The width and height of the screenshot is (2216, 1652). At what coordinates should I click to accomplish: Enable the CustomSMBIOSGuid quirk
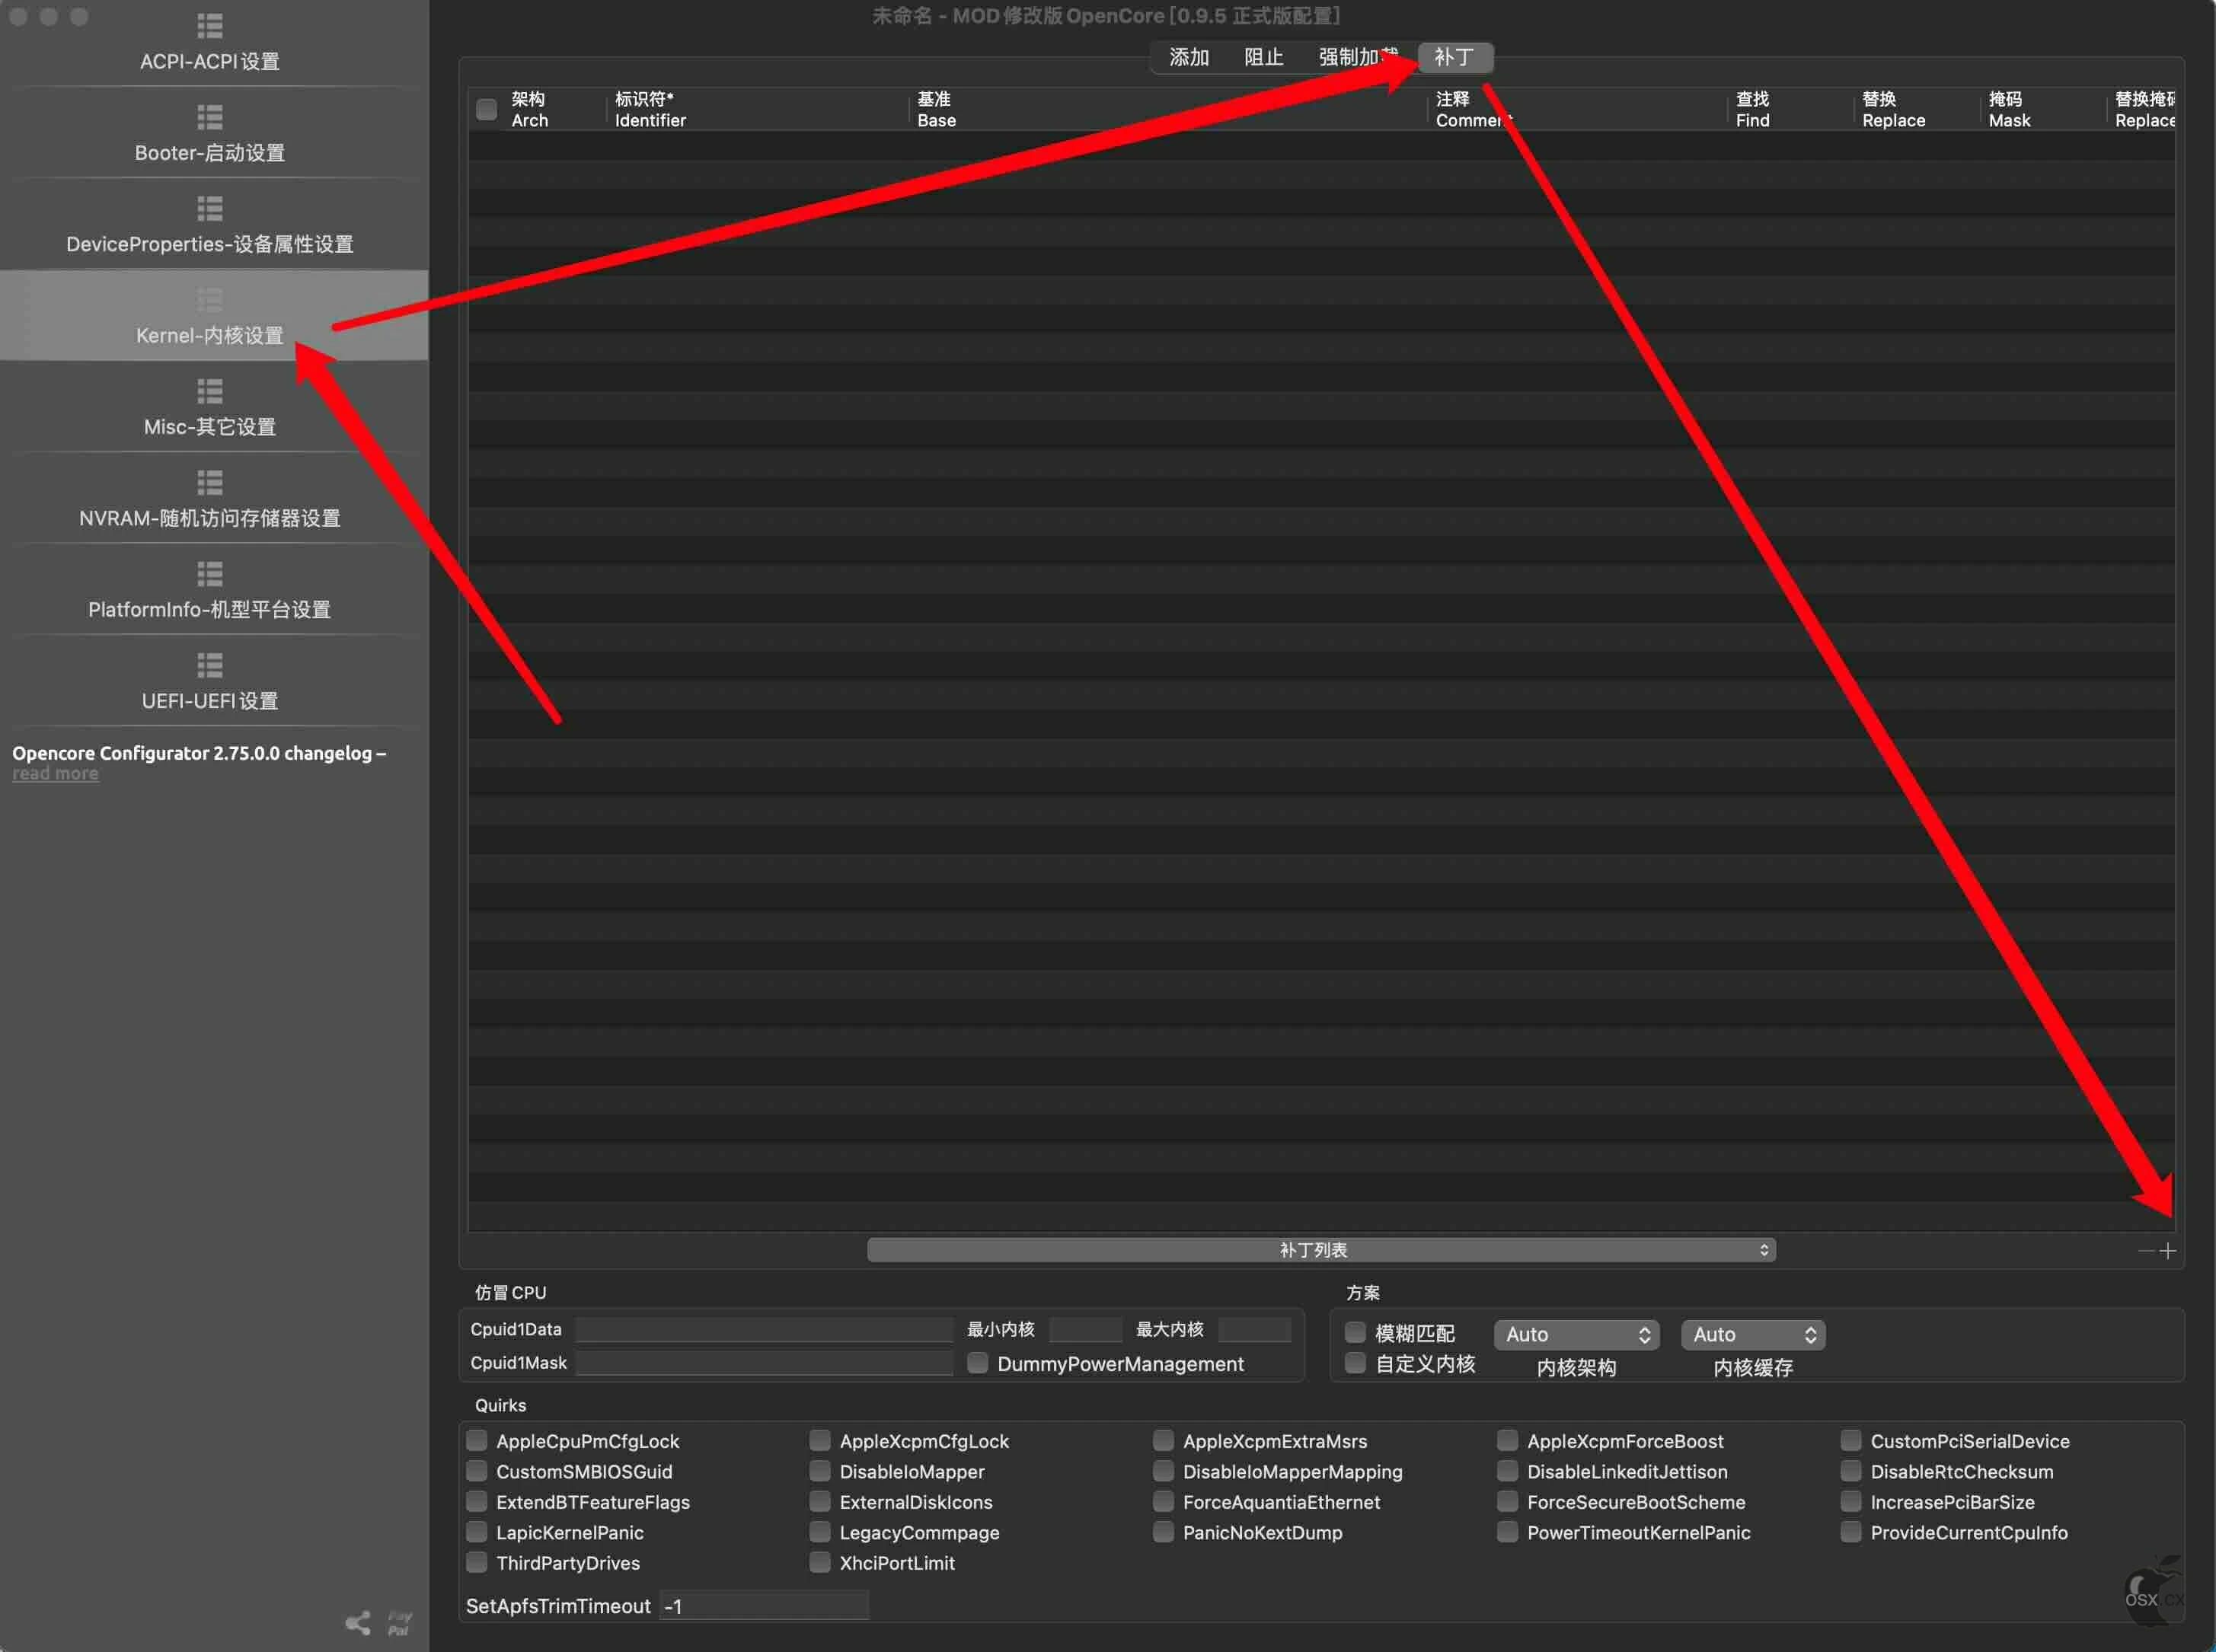[x=477, y=1471]
